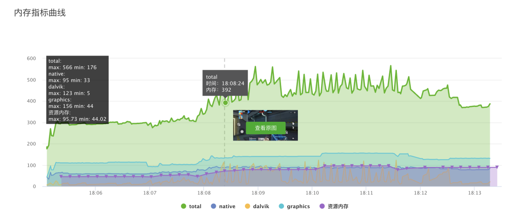Hide the "native" series via legend text
The height and width of the screenshot is (223, 519).
[227, 207]
